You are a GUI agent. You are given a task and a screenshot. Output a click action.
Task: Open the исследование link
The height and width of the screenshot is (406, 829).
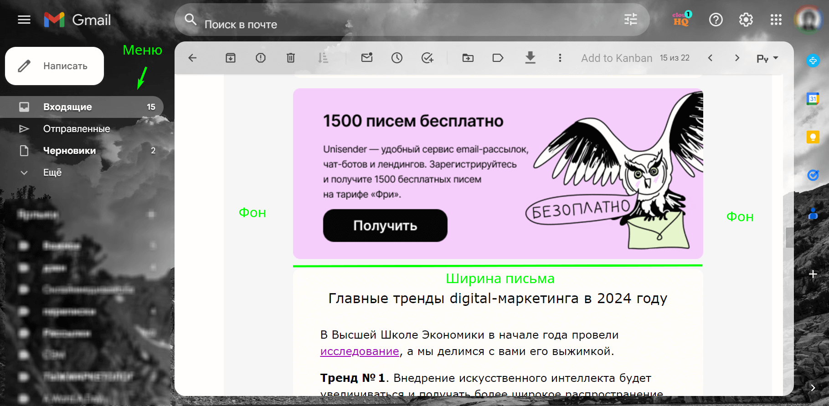click(360, 351)
